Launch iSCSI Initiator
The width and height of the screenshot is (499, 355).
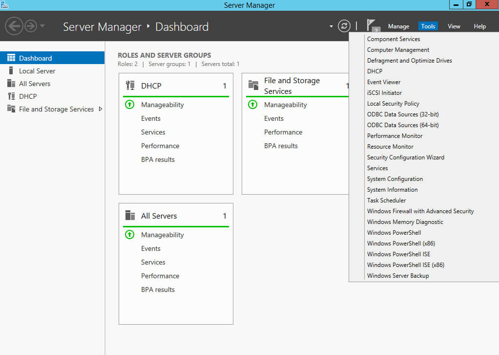pos(384,93)
